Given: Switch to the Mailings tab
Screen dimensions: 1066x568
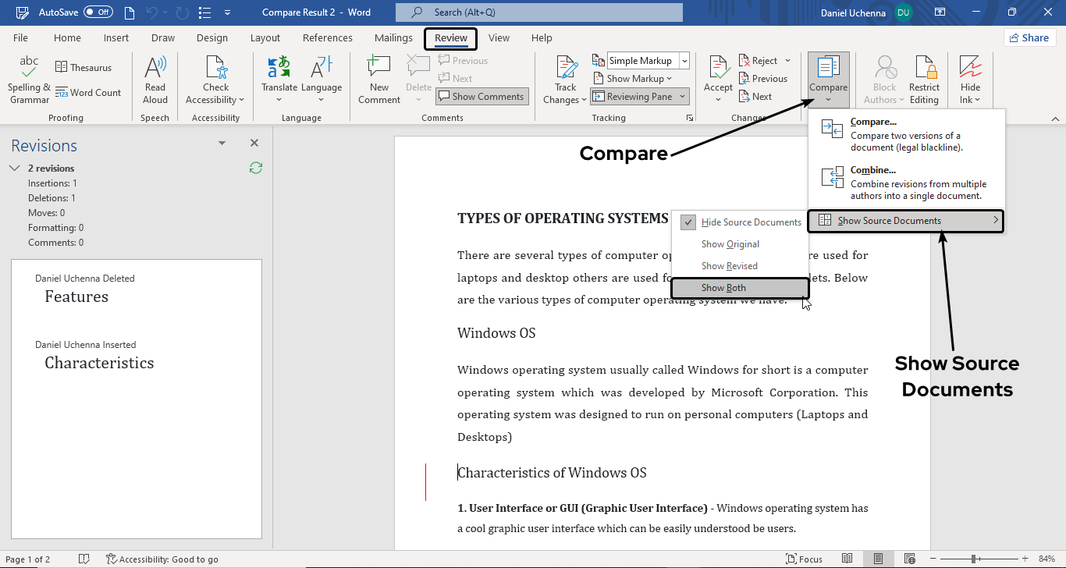Looking at the screenshot, I should (393, 37).
